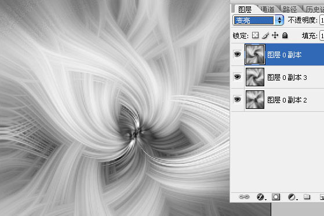Hide the 图层 0 副本 2 layer
The height and width of the screenshot is (216, 324).
237,100
